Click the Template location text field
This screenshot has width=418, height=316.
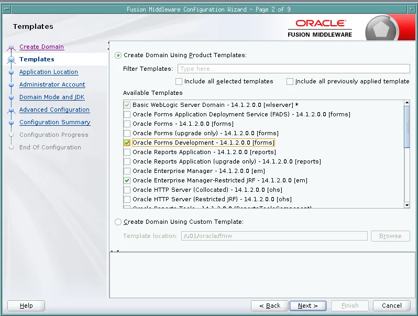point(274,236)
